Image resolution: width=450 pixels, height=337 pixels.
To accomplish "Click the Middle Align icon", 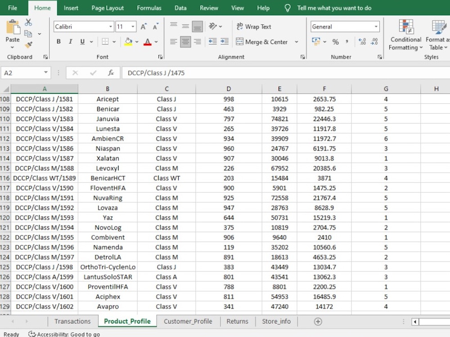I will coord(185,27).
